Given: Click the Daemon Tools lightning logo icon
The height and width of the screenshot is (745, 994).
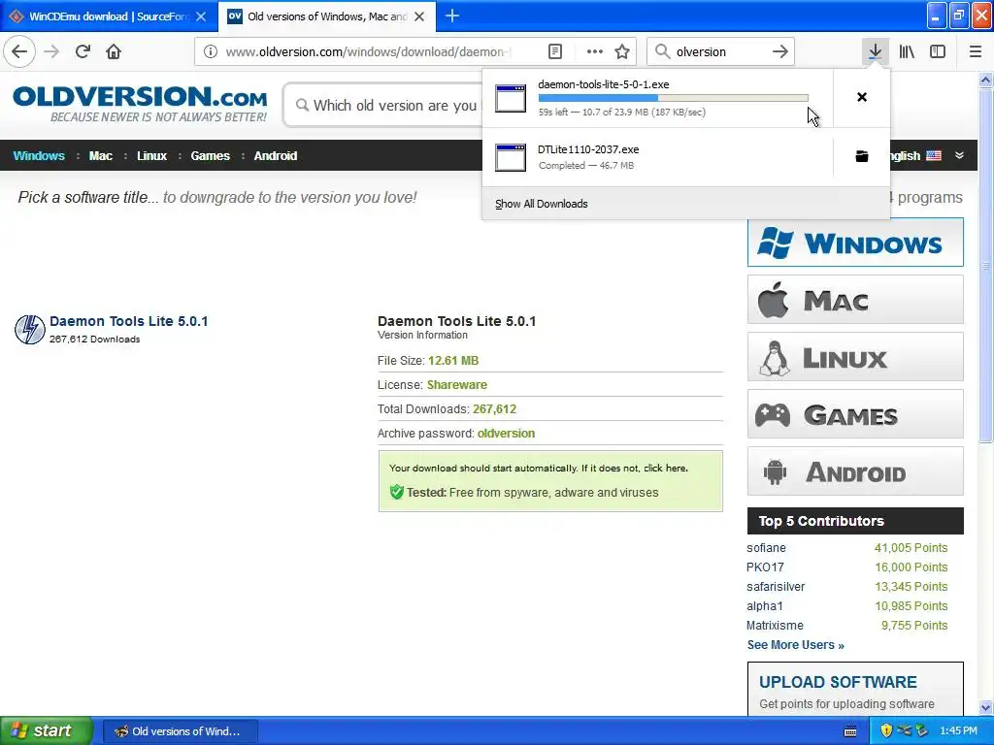Looking at the screenshot, I should (x=30, y=330).
